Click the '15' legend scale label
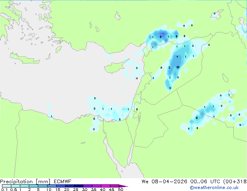This screenshot has height=191, width=247. tap(58, 189)
